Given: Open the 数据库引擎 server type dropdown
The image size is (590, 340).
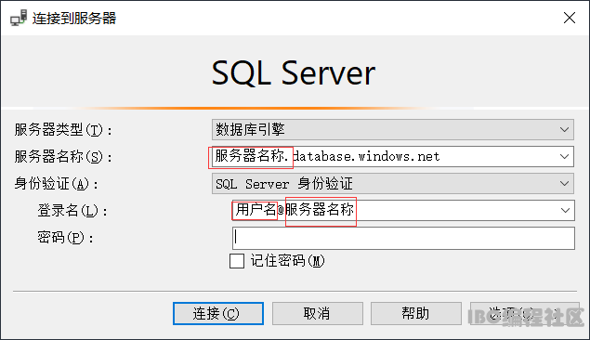Looking at the screenshot, I should coord(392,130).
